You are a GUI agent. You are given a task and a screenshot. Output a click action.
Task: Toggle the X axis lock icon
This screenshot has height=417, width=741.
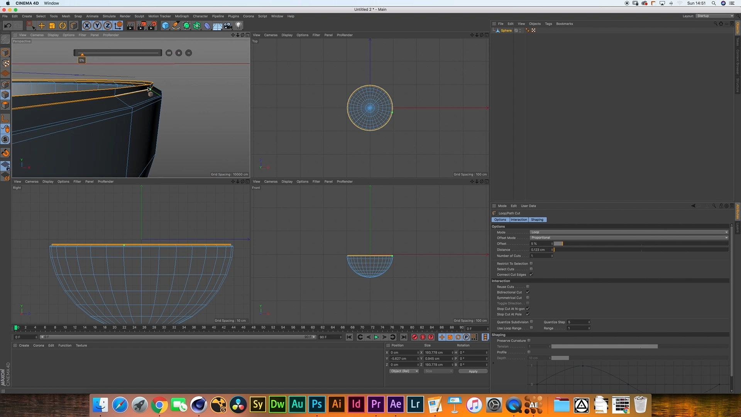[x=87, y=26]
